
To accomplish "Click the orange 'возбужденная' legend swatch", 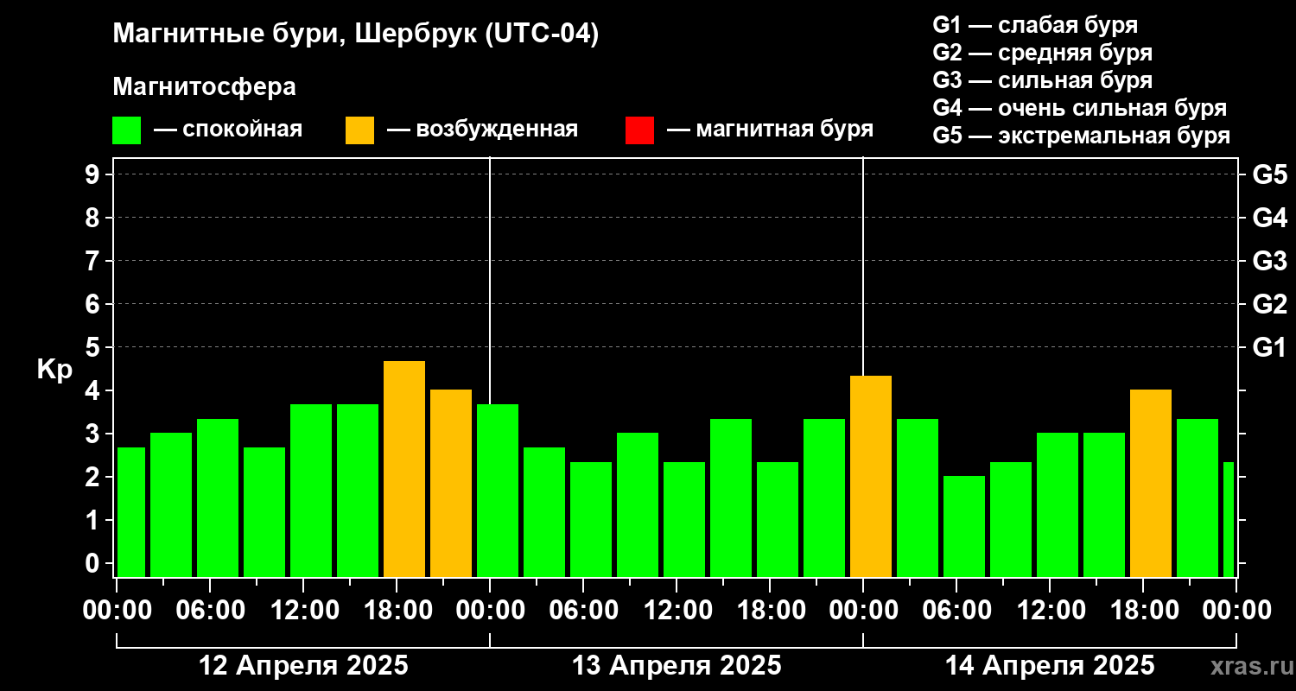I will click(x=359, y=130).
